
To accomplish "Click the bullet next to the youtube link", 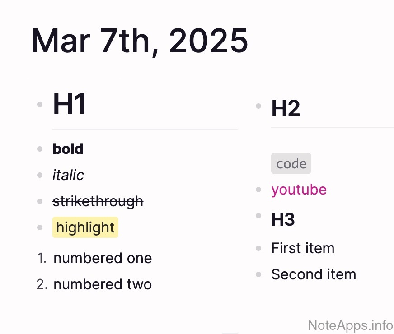I will [x=258, y=190].
